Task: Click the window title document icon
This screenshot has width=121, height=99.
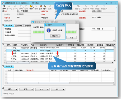Action: [x=3, y=3]
